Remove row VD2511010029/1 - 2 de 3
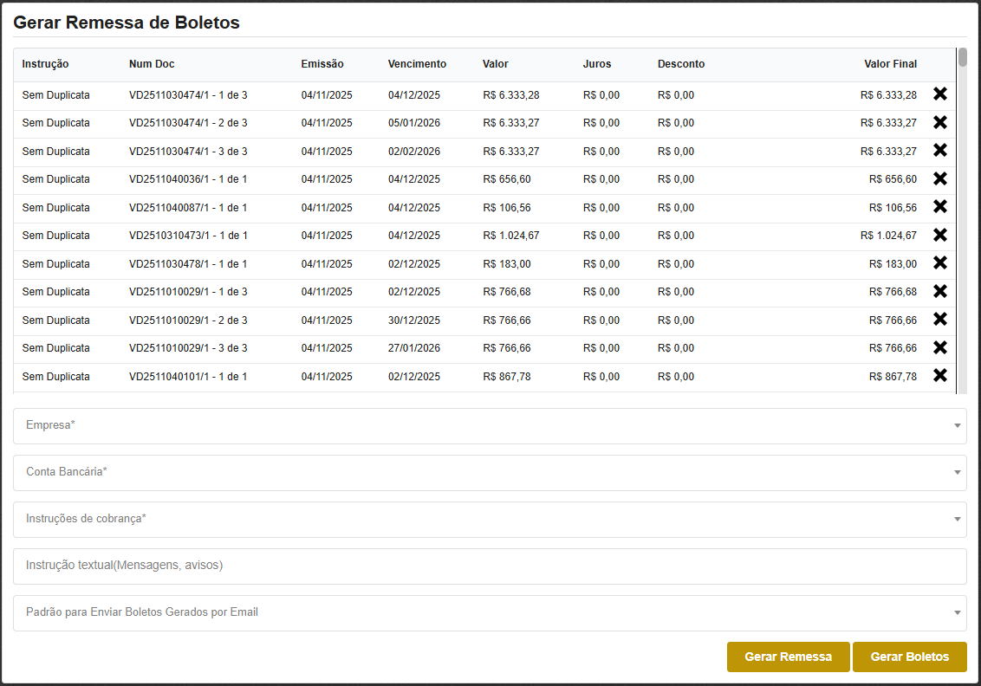981x686 pixels. pos(939,320)
